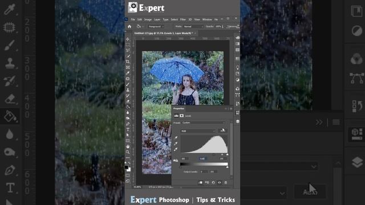This screenshot has height=205, width=365.
Task: Open the Foreground fill source dropdown
Action: [x=156, y=27]
